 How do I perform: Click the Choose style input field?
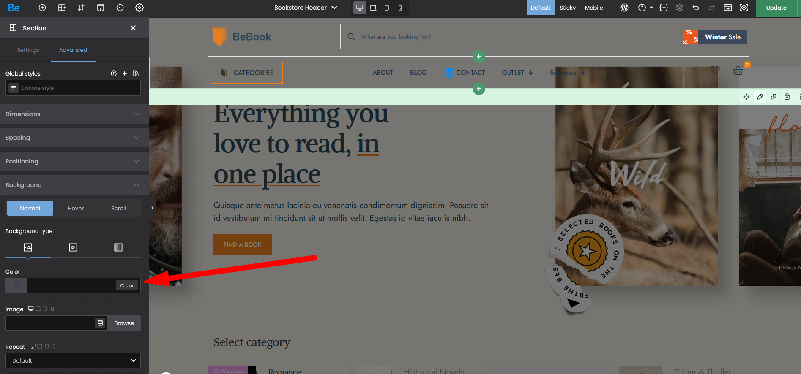(x=78, y=88)
